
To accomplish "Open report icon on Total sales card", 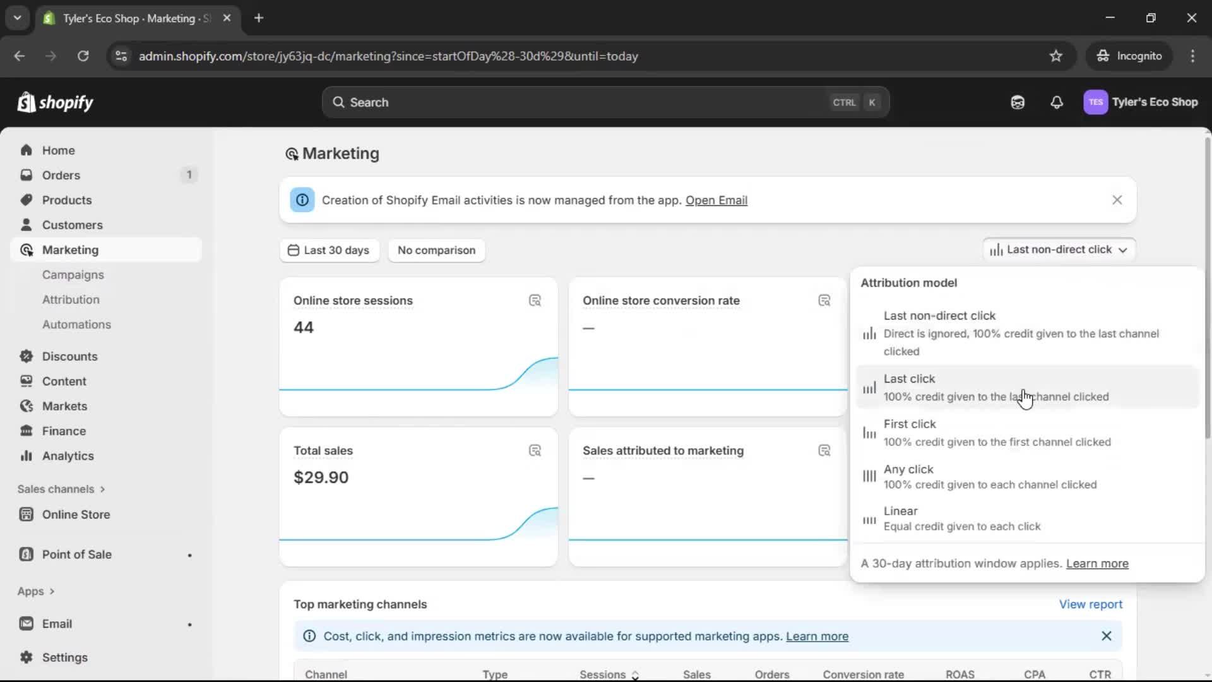I will [x=535, y=451].
